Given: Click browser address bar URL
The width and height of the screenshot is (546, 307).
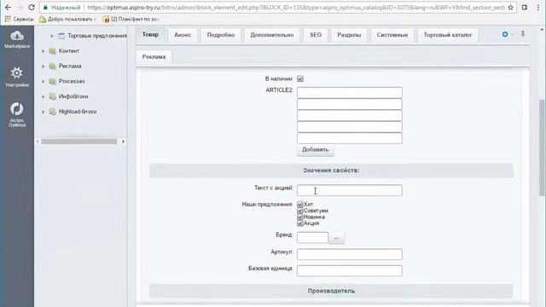Looking at the screenshot, I should [x=295, y=8].
